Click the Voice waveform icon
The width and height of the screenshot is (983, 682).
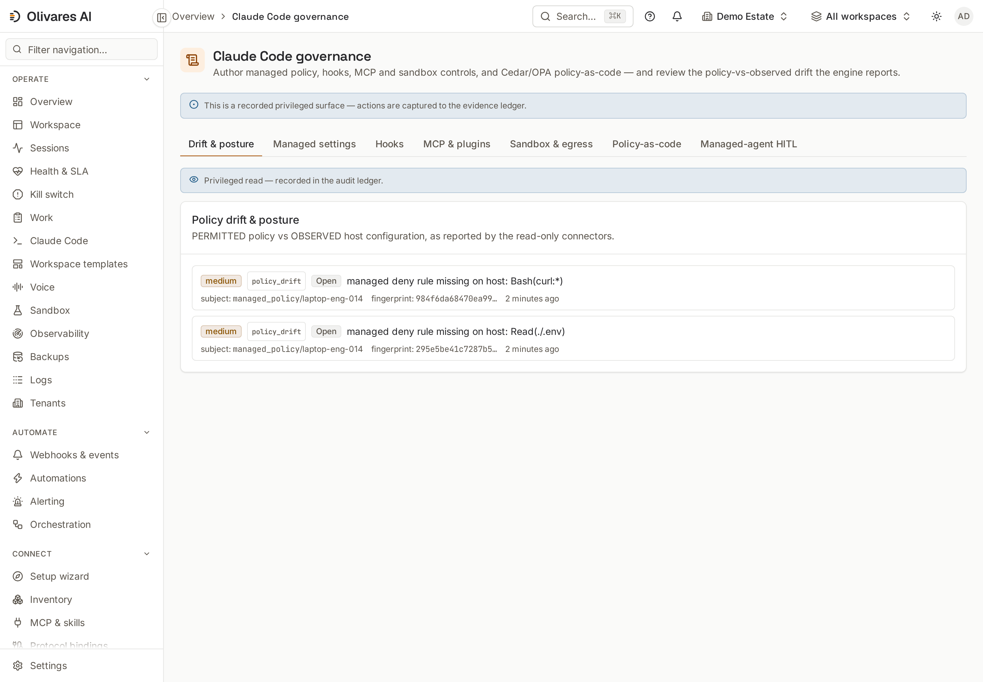pos(17,287)
